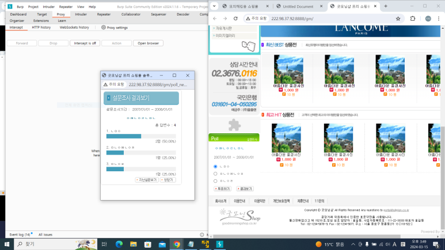
Task: Click the Forward button in Intercept
Action: click(x=22, y=43)
